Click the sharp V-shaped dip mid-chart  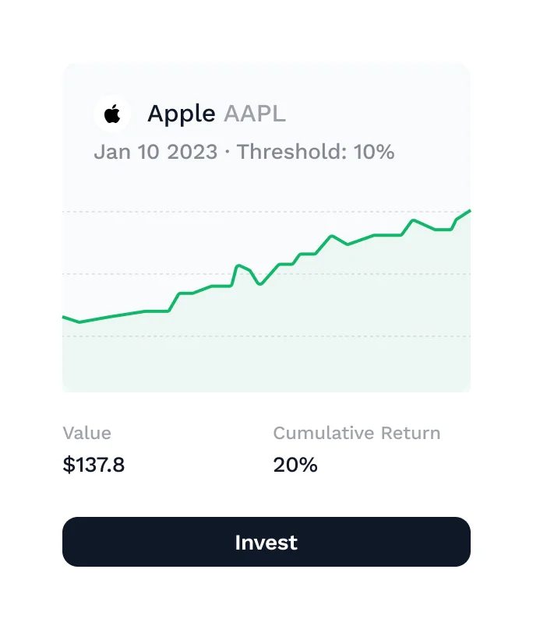(x=259, y=284)
